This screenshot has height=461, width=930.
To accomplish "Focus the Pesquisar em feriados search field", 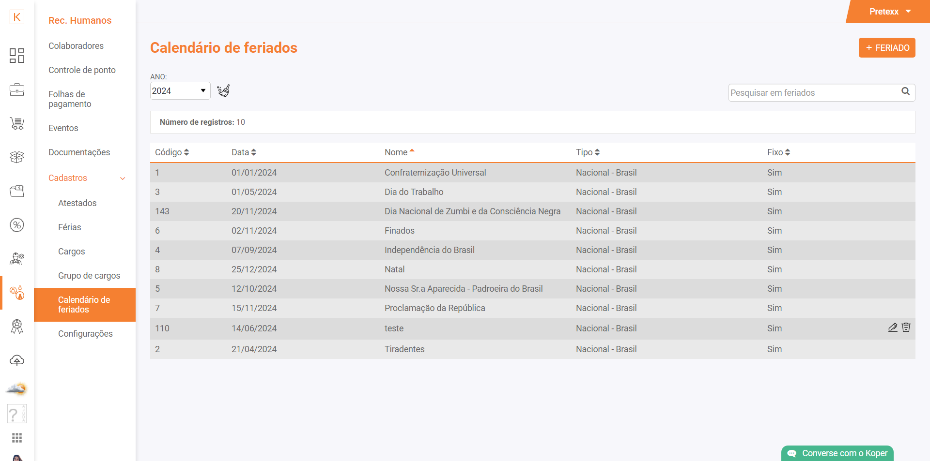I will coord(814,93).
